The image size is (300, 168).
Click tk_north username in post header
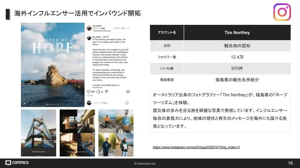[x=97, y=26]
